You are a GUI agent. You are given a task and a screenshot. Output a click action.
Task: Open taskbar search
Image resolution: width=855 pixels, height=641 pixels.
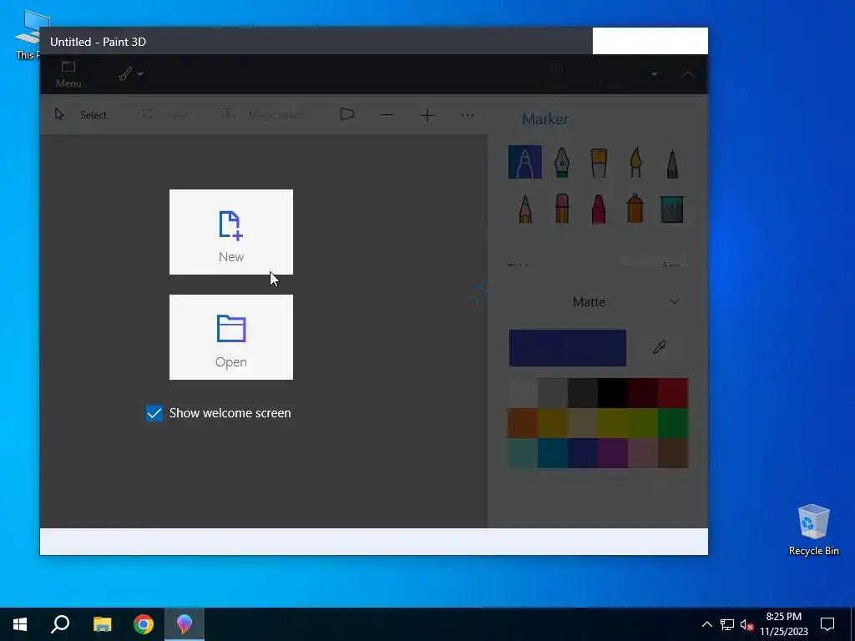point(60,624)
